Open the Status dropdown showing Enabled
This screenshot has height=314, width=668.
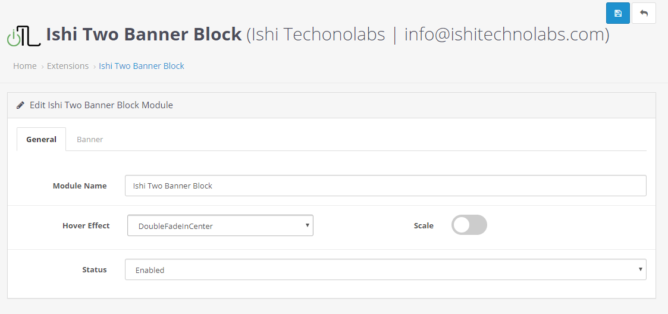pos(385,269)
